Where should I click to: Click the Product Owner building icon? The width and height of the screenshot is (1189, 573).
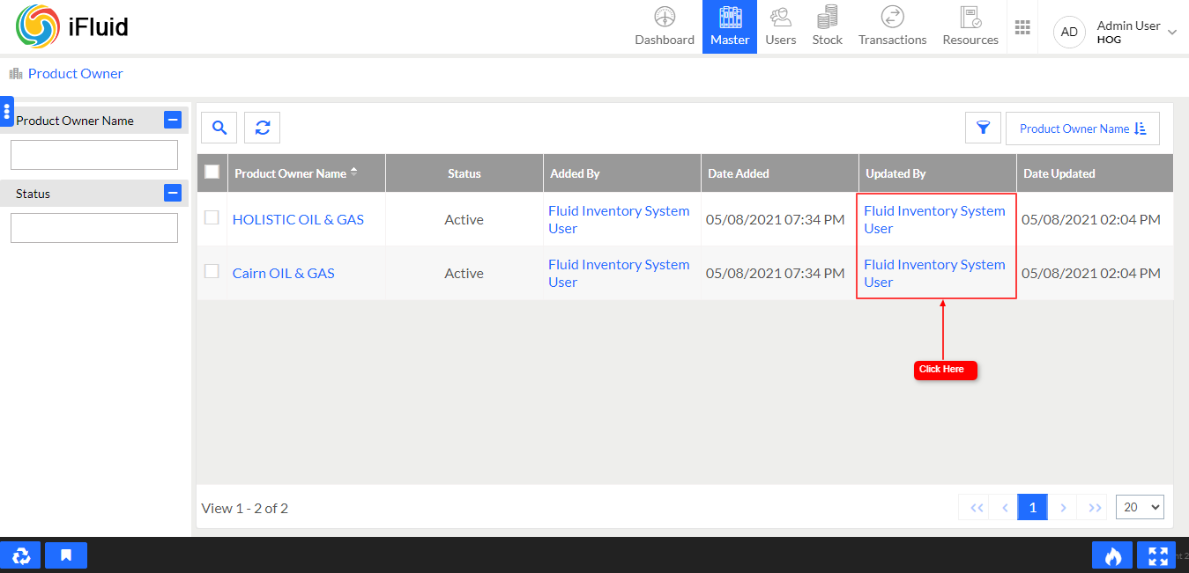pos(16,74)
